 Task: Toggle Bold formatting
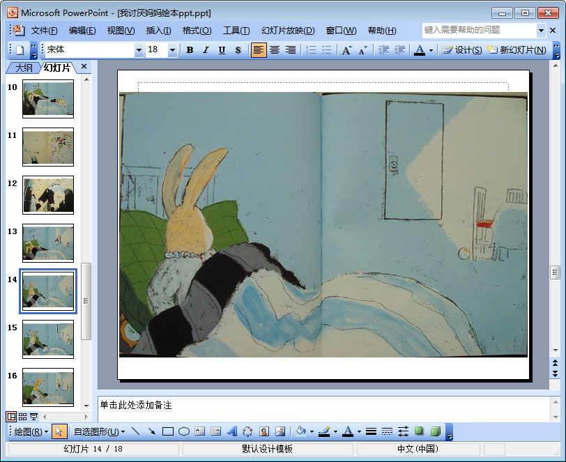190,49
